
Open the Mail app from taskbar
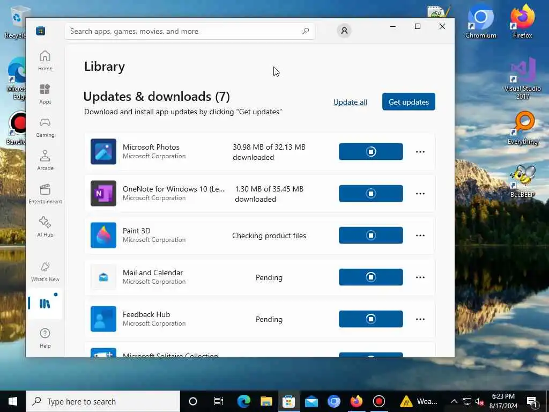tap(311, 401)
